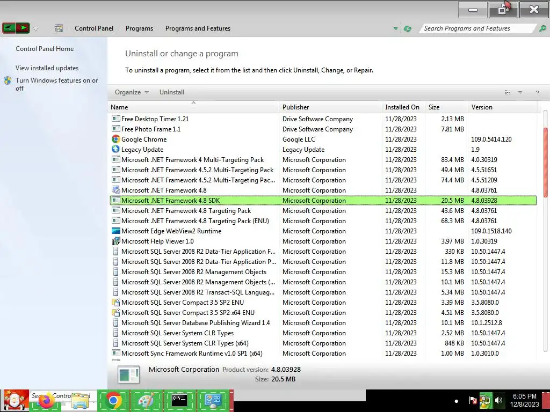The image size is (550, 412).
Task: Open volume control speaker icon
Action: (498, 400)
